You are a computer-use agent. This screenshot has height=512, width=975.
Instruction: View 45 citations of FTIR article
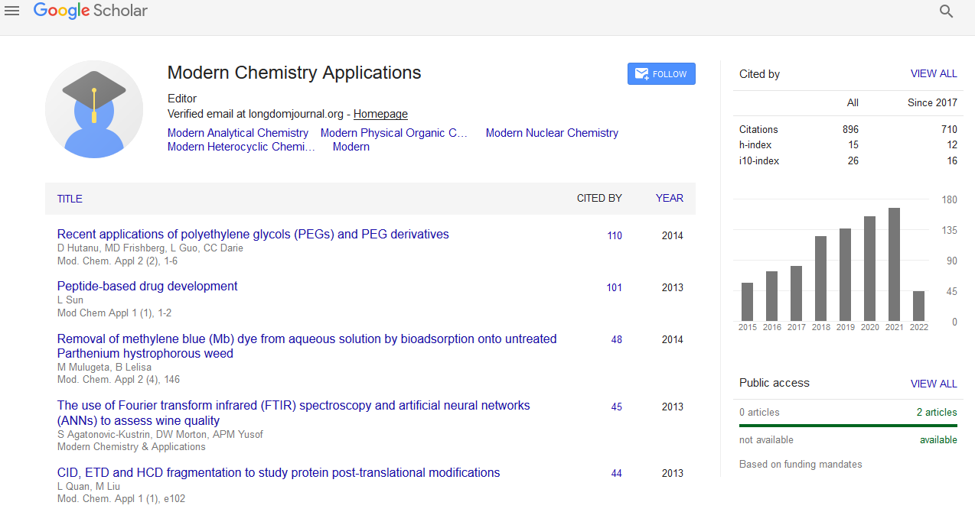point(617,407)
